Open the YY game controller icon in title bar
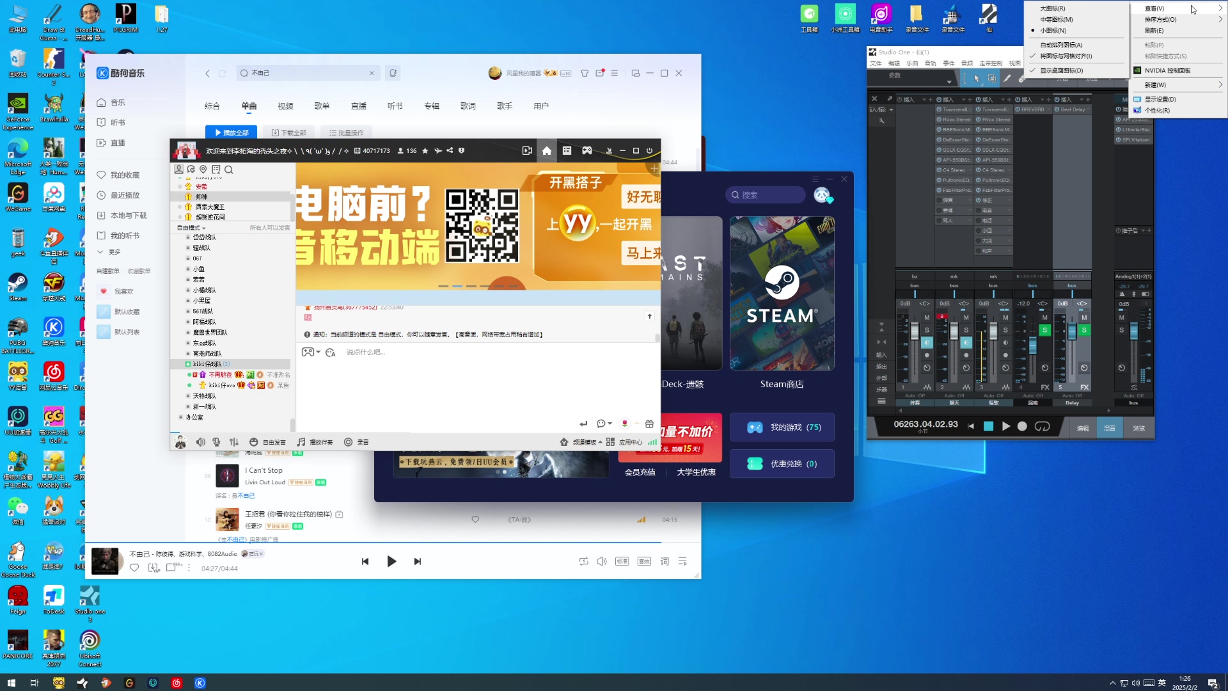The height and width of the screenshot is (691, 1228). pyautogui.click(x=586, y=151)
